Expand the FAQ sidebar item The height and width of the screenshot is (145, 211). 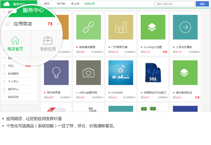coord(11,66)
